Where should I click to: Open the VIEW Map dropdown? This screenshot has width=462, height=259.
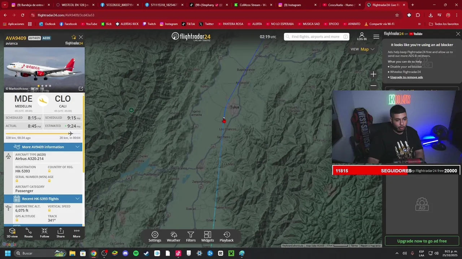(363, 49)
